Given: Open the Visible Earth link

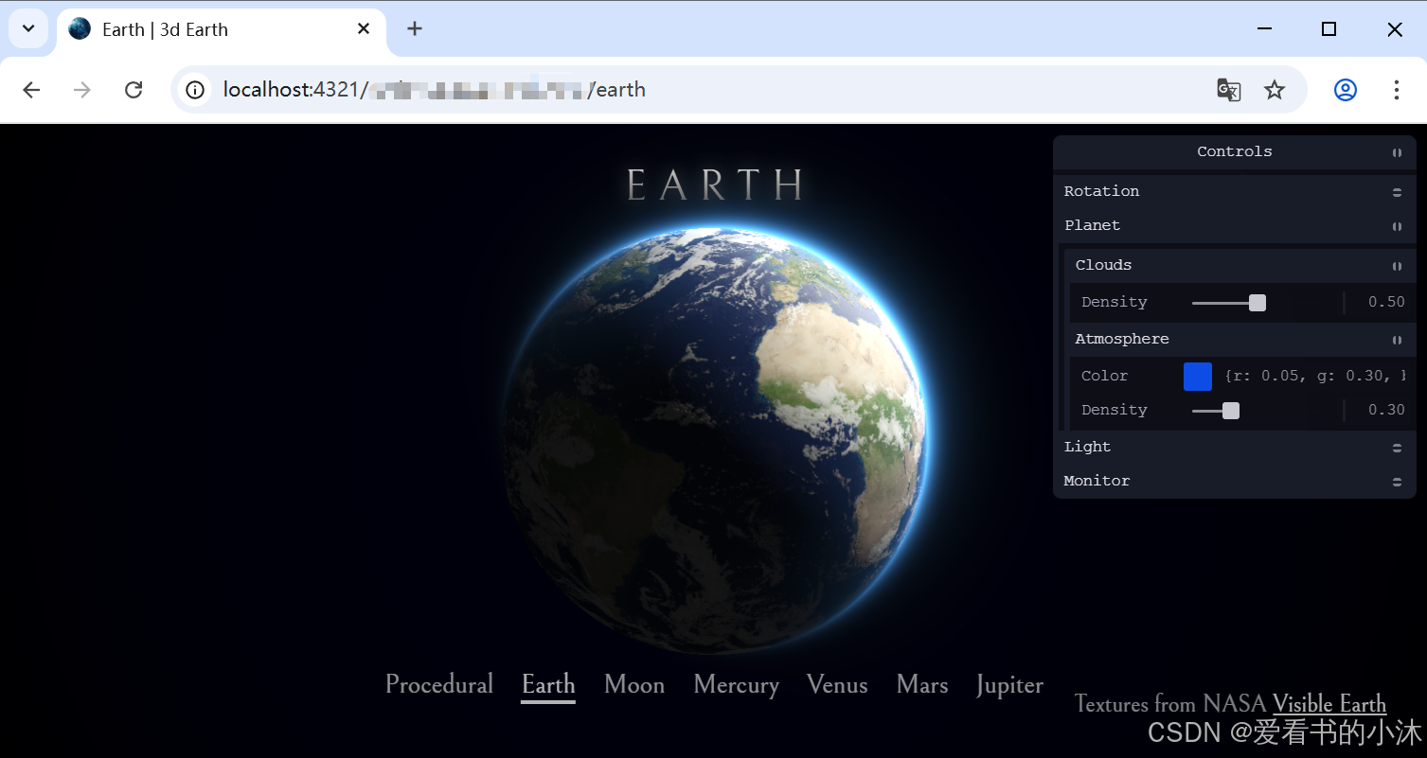Looking at the screenshot, I should 1329,705.
